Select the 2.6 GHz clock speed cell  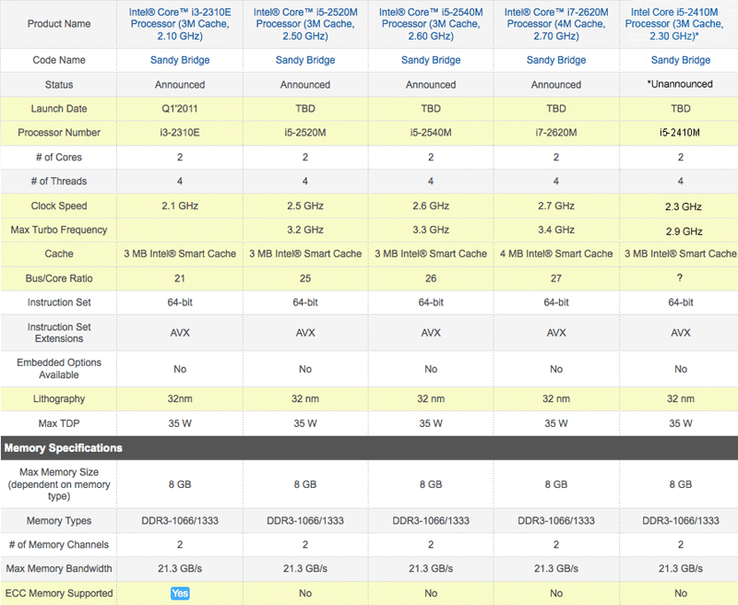click(431, 206)
